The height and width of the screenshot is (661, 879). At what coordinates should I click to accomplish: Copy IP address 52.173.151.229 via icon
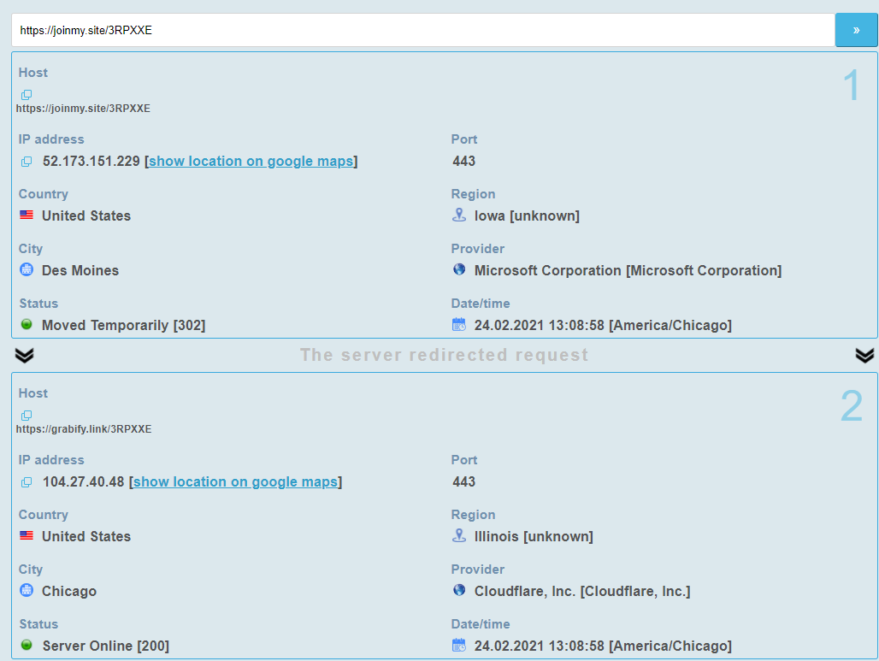(x=27, y=162)
